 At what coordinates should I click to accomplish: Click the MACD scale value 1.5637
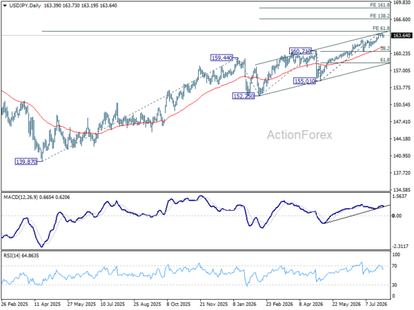(400, 196)
